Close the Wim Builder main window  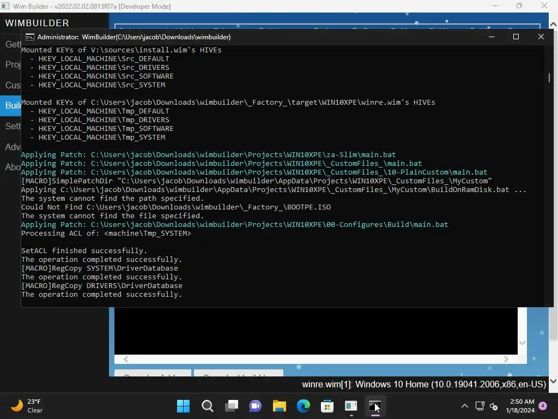coord(544,5)
